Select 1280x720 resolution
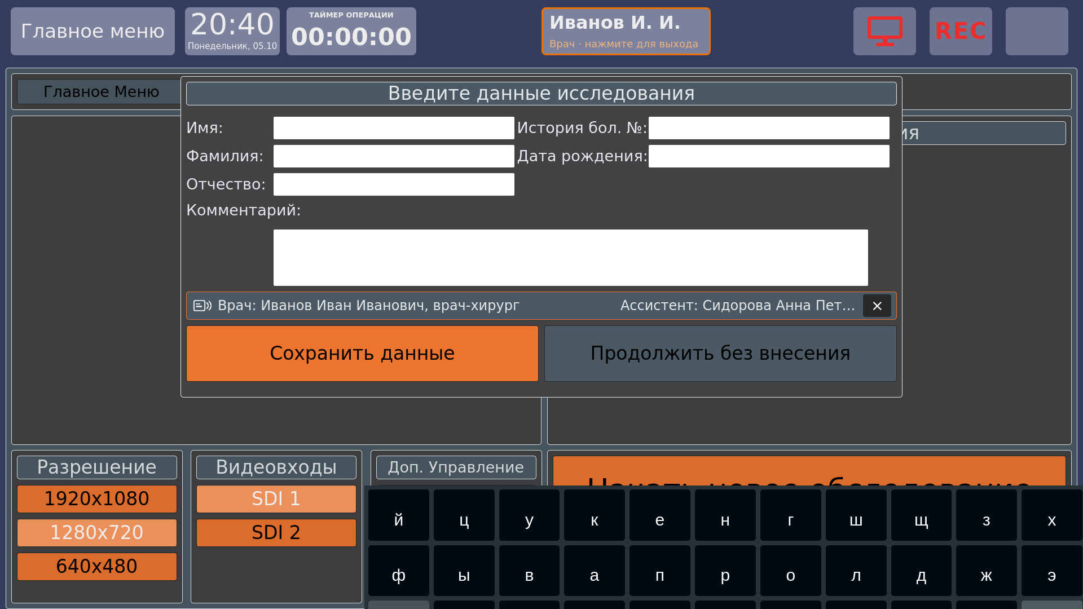Viewport: 1083px width, 609px height. (97, 533)
